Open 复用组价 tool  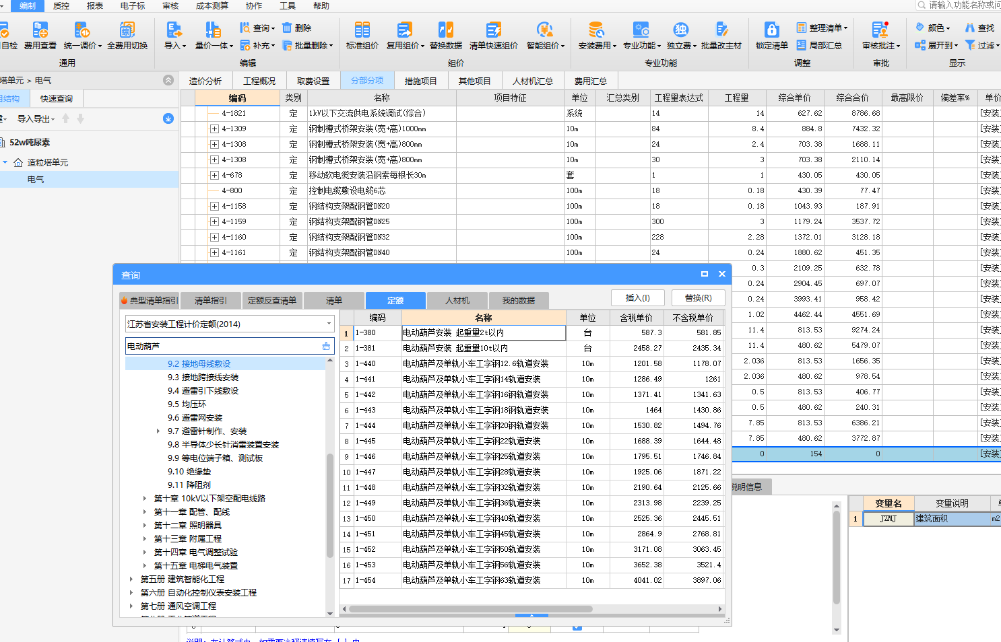pos(405,36)
